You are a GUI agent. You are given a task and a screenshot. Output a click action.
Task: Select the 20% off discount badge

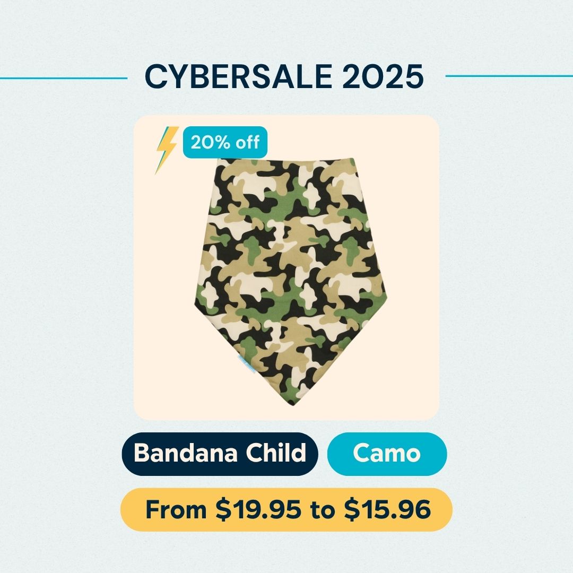(225, 143)
